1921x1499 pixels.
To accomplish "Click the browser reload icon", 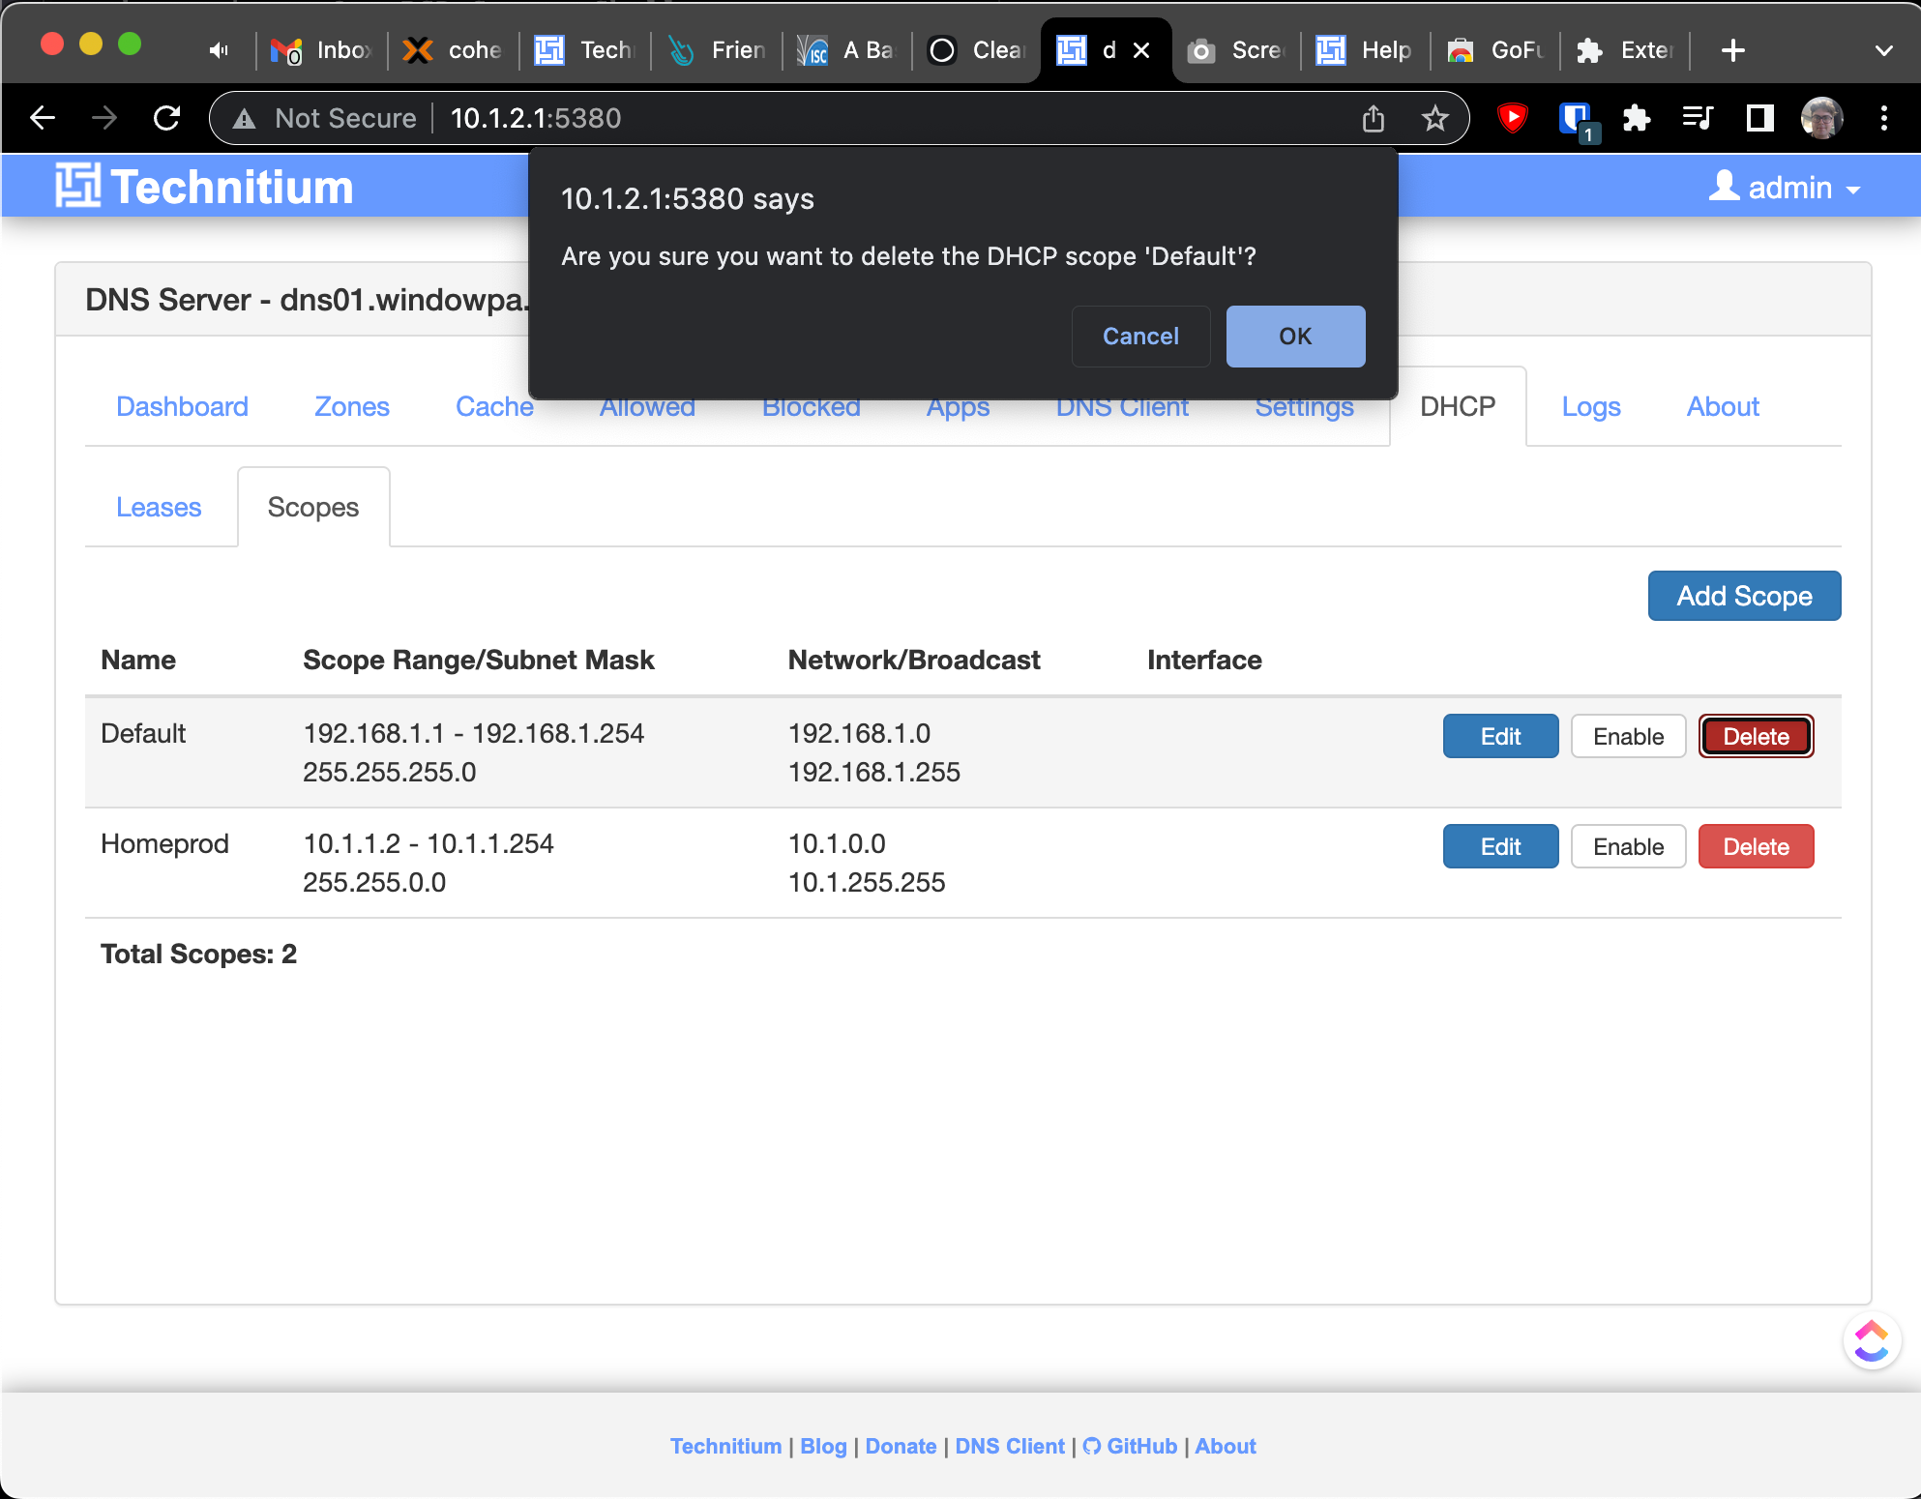I will click(x=167, y=118).
